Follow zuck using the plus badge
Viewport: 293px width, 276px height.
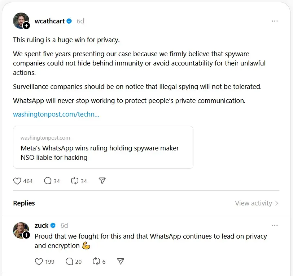click(26, 235)
